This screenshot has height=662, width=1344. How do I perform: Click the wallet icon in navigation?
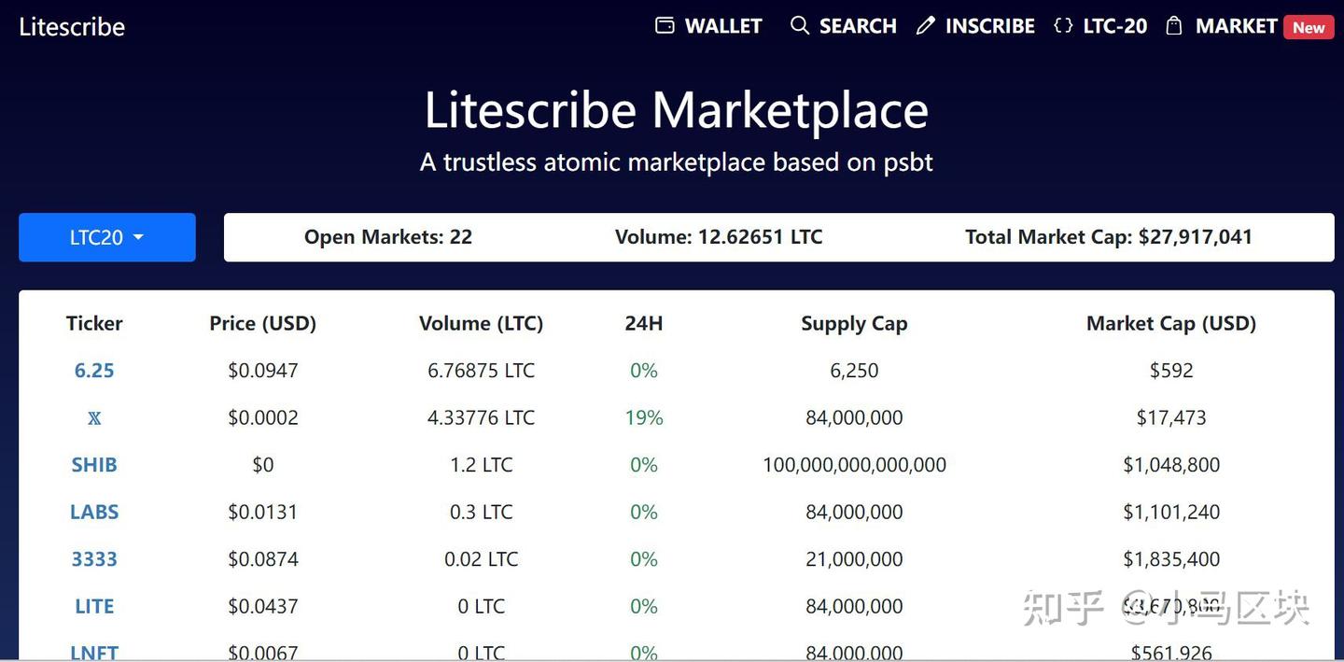665,25
